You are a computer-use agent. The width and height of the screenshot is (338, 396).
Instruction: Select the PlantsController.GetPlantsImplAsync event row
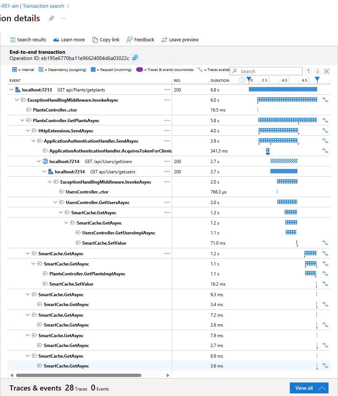pyautogui.click(x=87, y=274)
